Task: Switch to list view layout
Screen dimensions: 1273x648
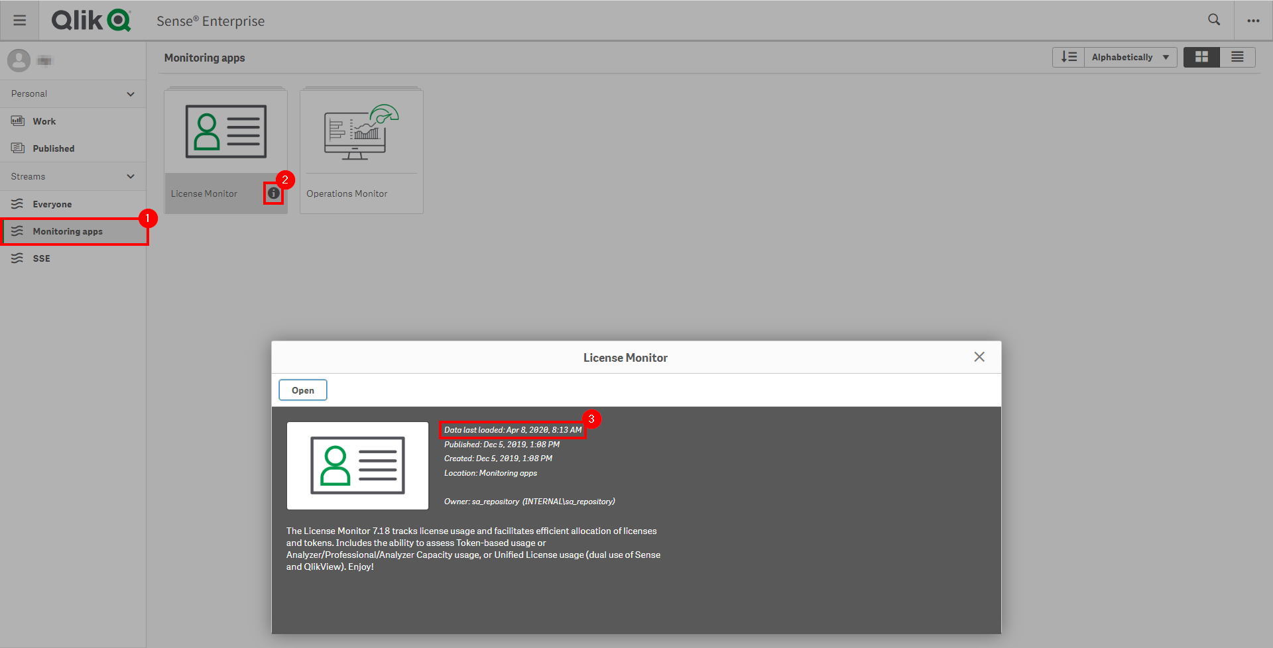Action: [x=1237, y=57]
